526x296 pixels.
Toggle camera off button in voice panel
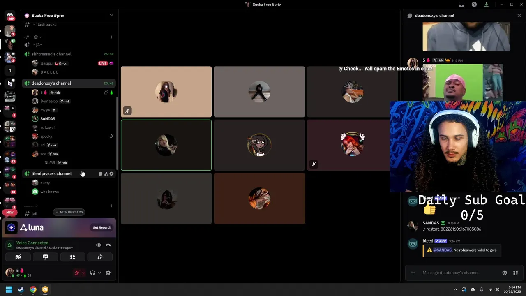[18, 257]
